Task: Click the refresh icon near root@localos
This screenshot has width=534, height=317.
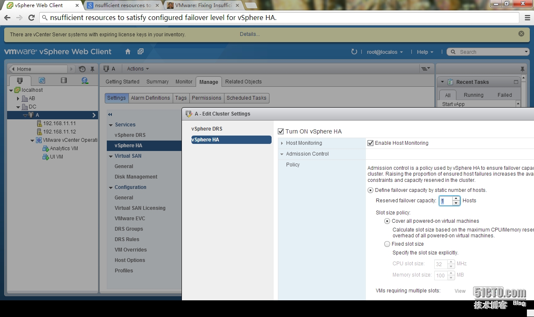Action: click(354, 52)
